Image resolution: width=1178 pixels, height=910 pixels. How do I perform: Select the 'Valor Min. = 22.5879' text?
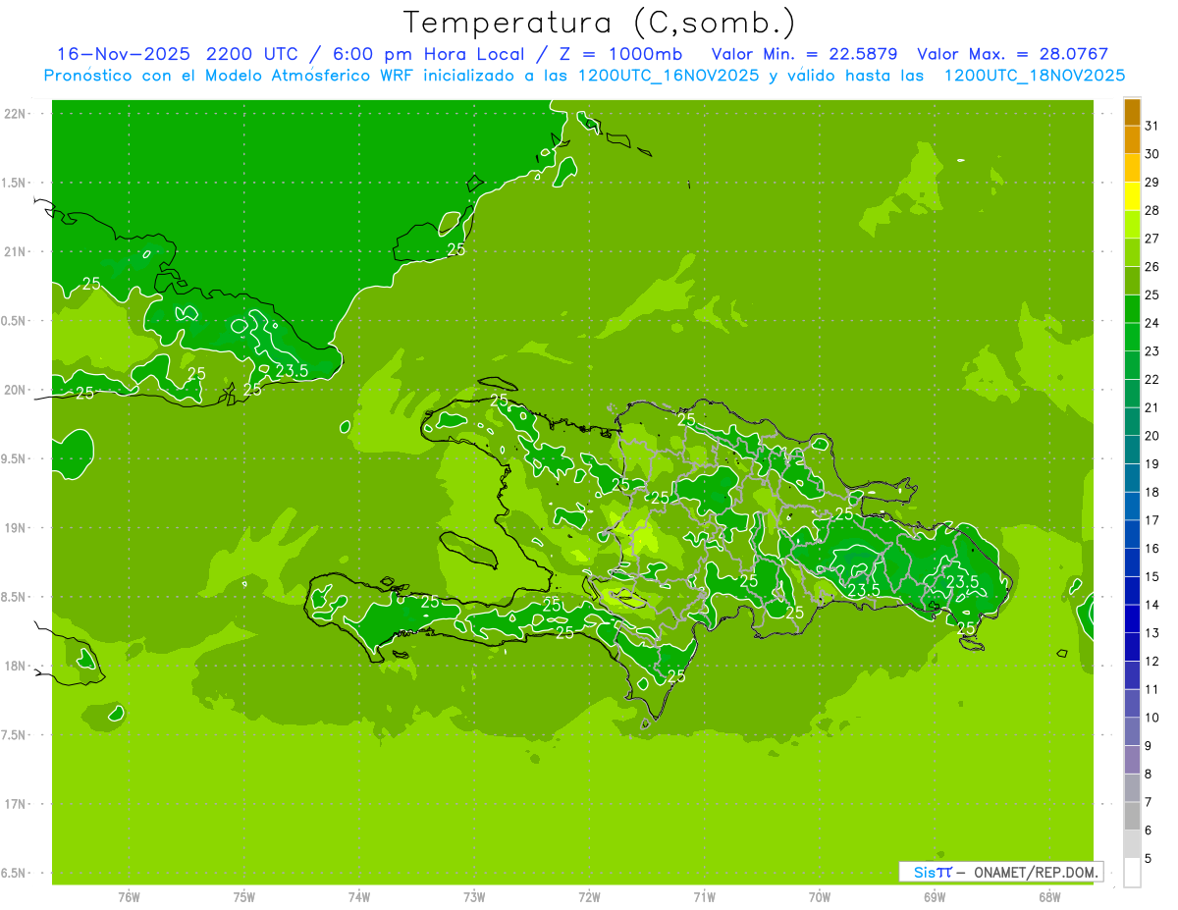tap(806, 54)
